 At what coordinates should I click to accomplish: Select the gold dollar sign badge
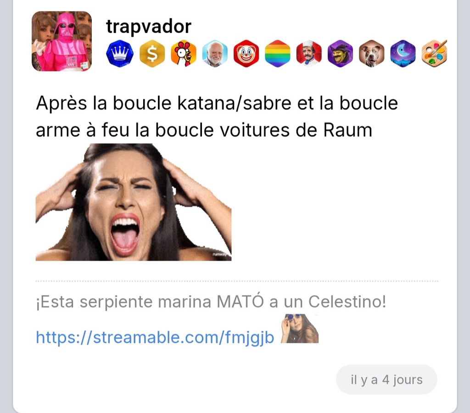(152, 53)
